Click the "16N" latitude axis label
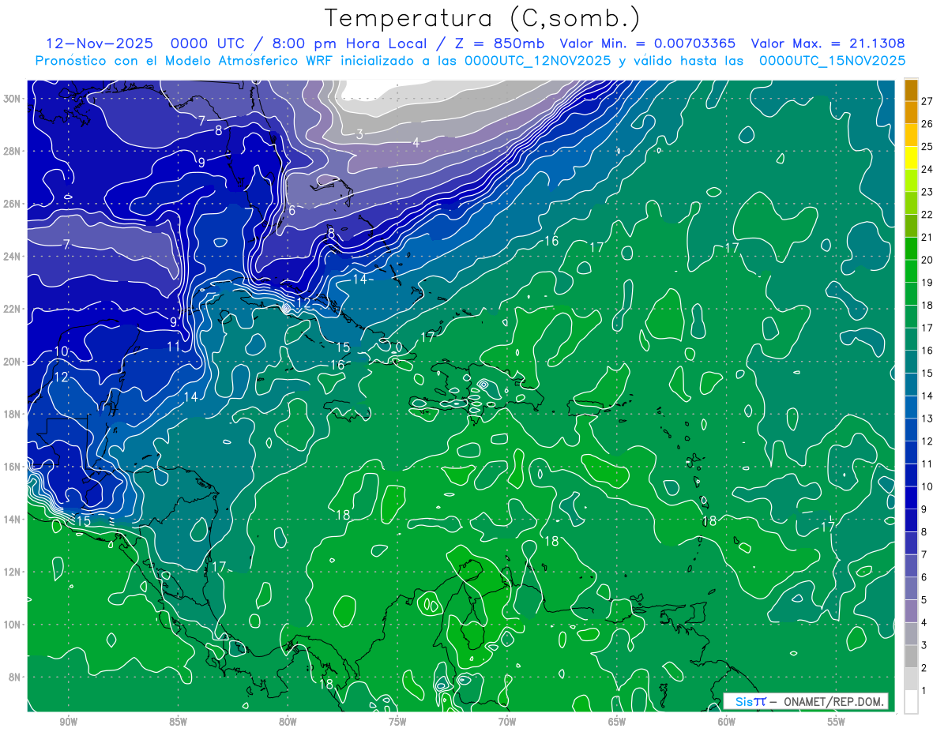Screen dimensions: 948x732 [13, 467]
